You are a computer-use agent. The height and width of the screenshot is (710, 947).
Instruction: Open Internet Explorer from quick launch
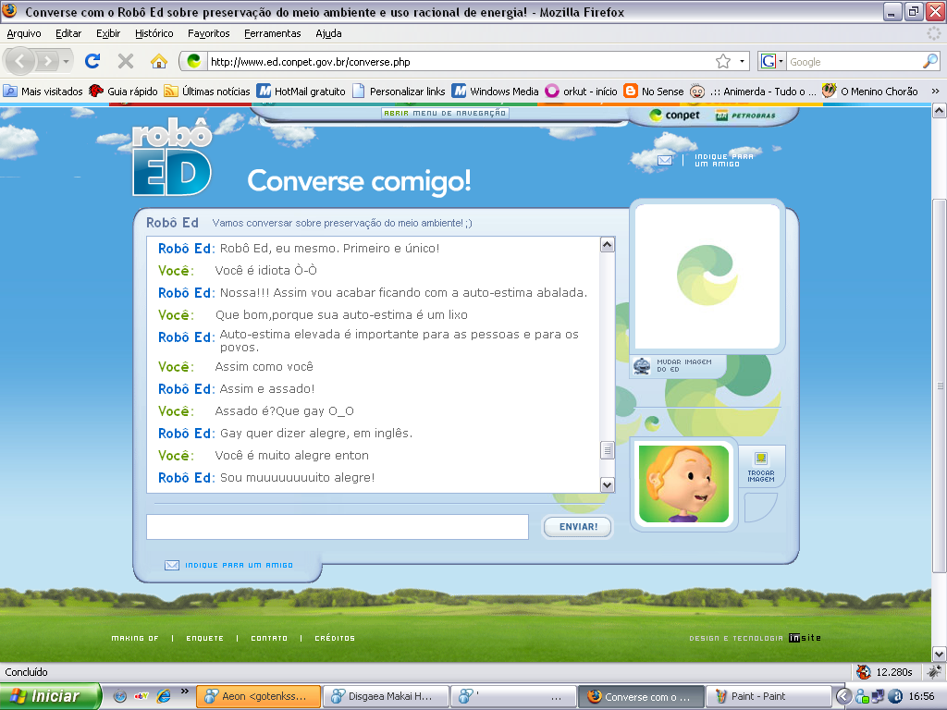tap(163, 696)
